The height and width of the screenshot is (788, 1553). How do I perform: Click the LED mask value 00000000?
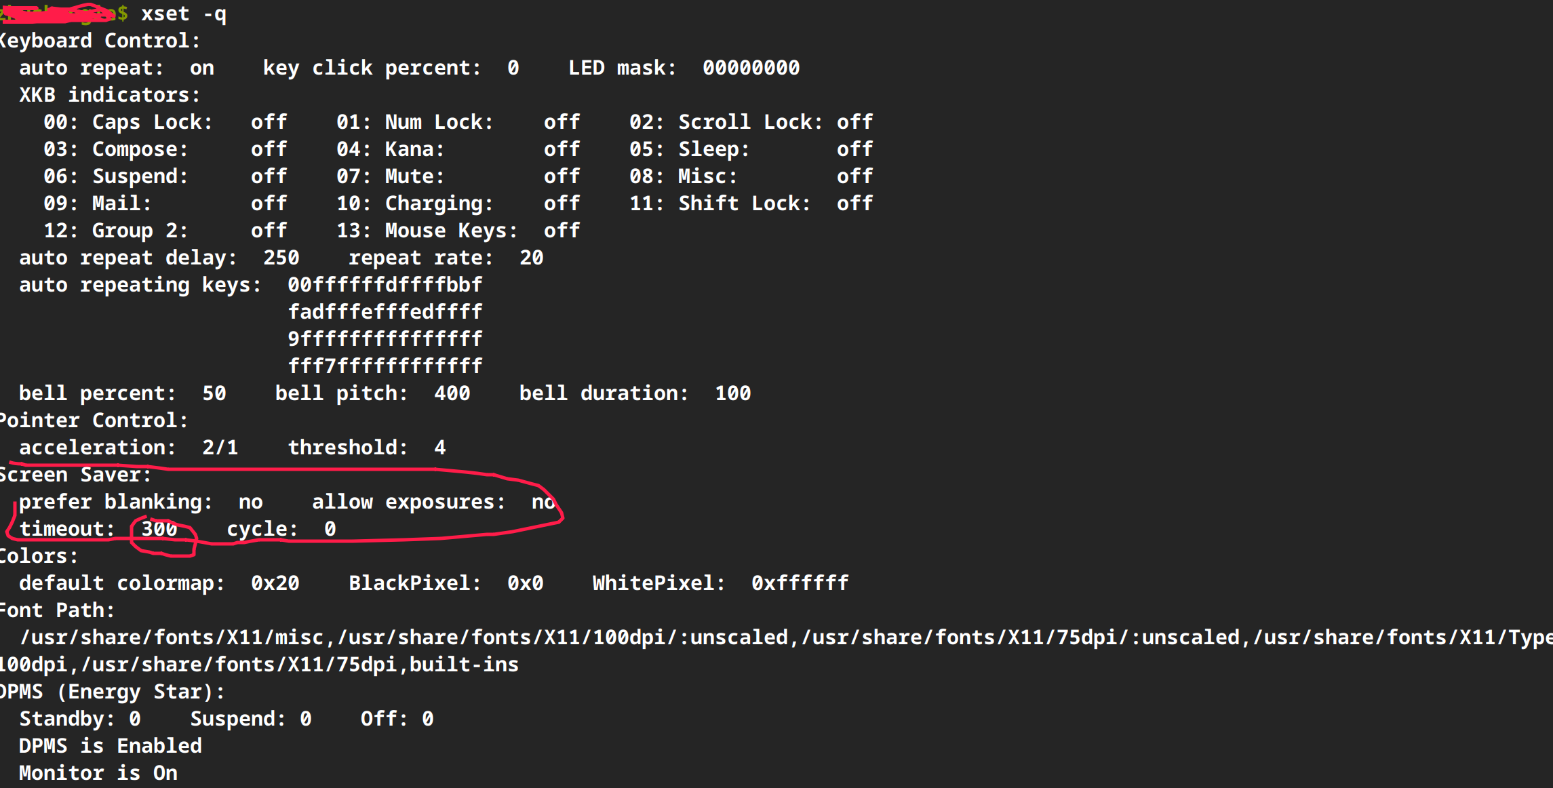coord(751,68)
